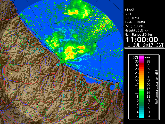Click the 'Max Range:80 km' text
Image resolution: width=165 pixels, height=124 pixels.
pos(138,35)
